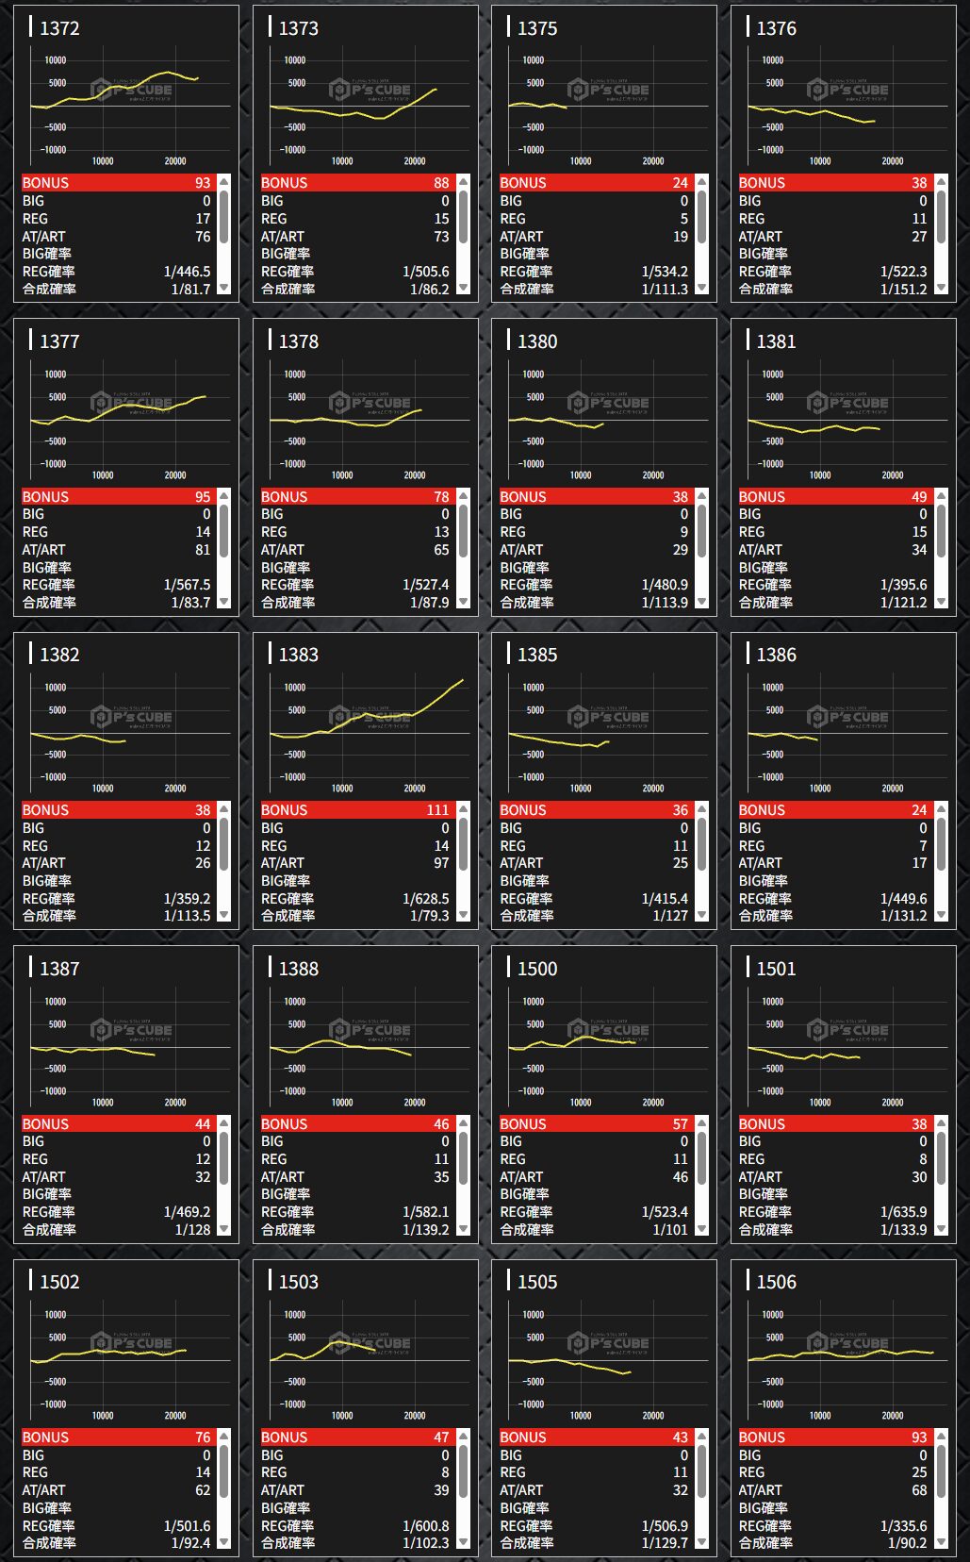Open the payout graph for machine 1388
Screen dimensions: 970x1562
tap(365, 1049)
